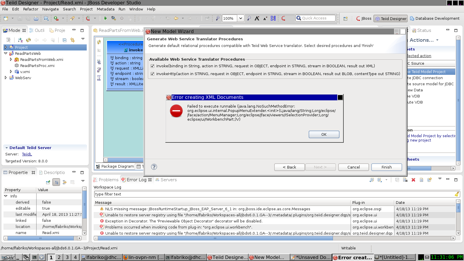Expand ReadPartsFromWeb.xmi tree node

pos(11,59)
